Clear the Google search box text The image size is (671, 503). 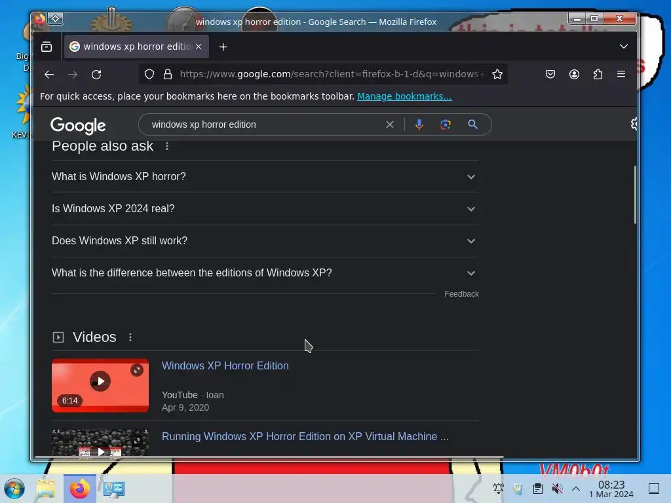(x=390, y=124)
